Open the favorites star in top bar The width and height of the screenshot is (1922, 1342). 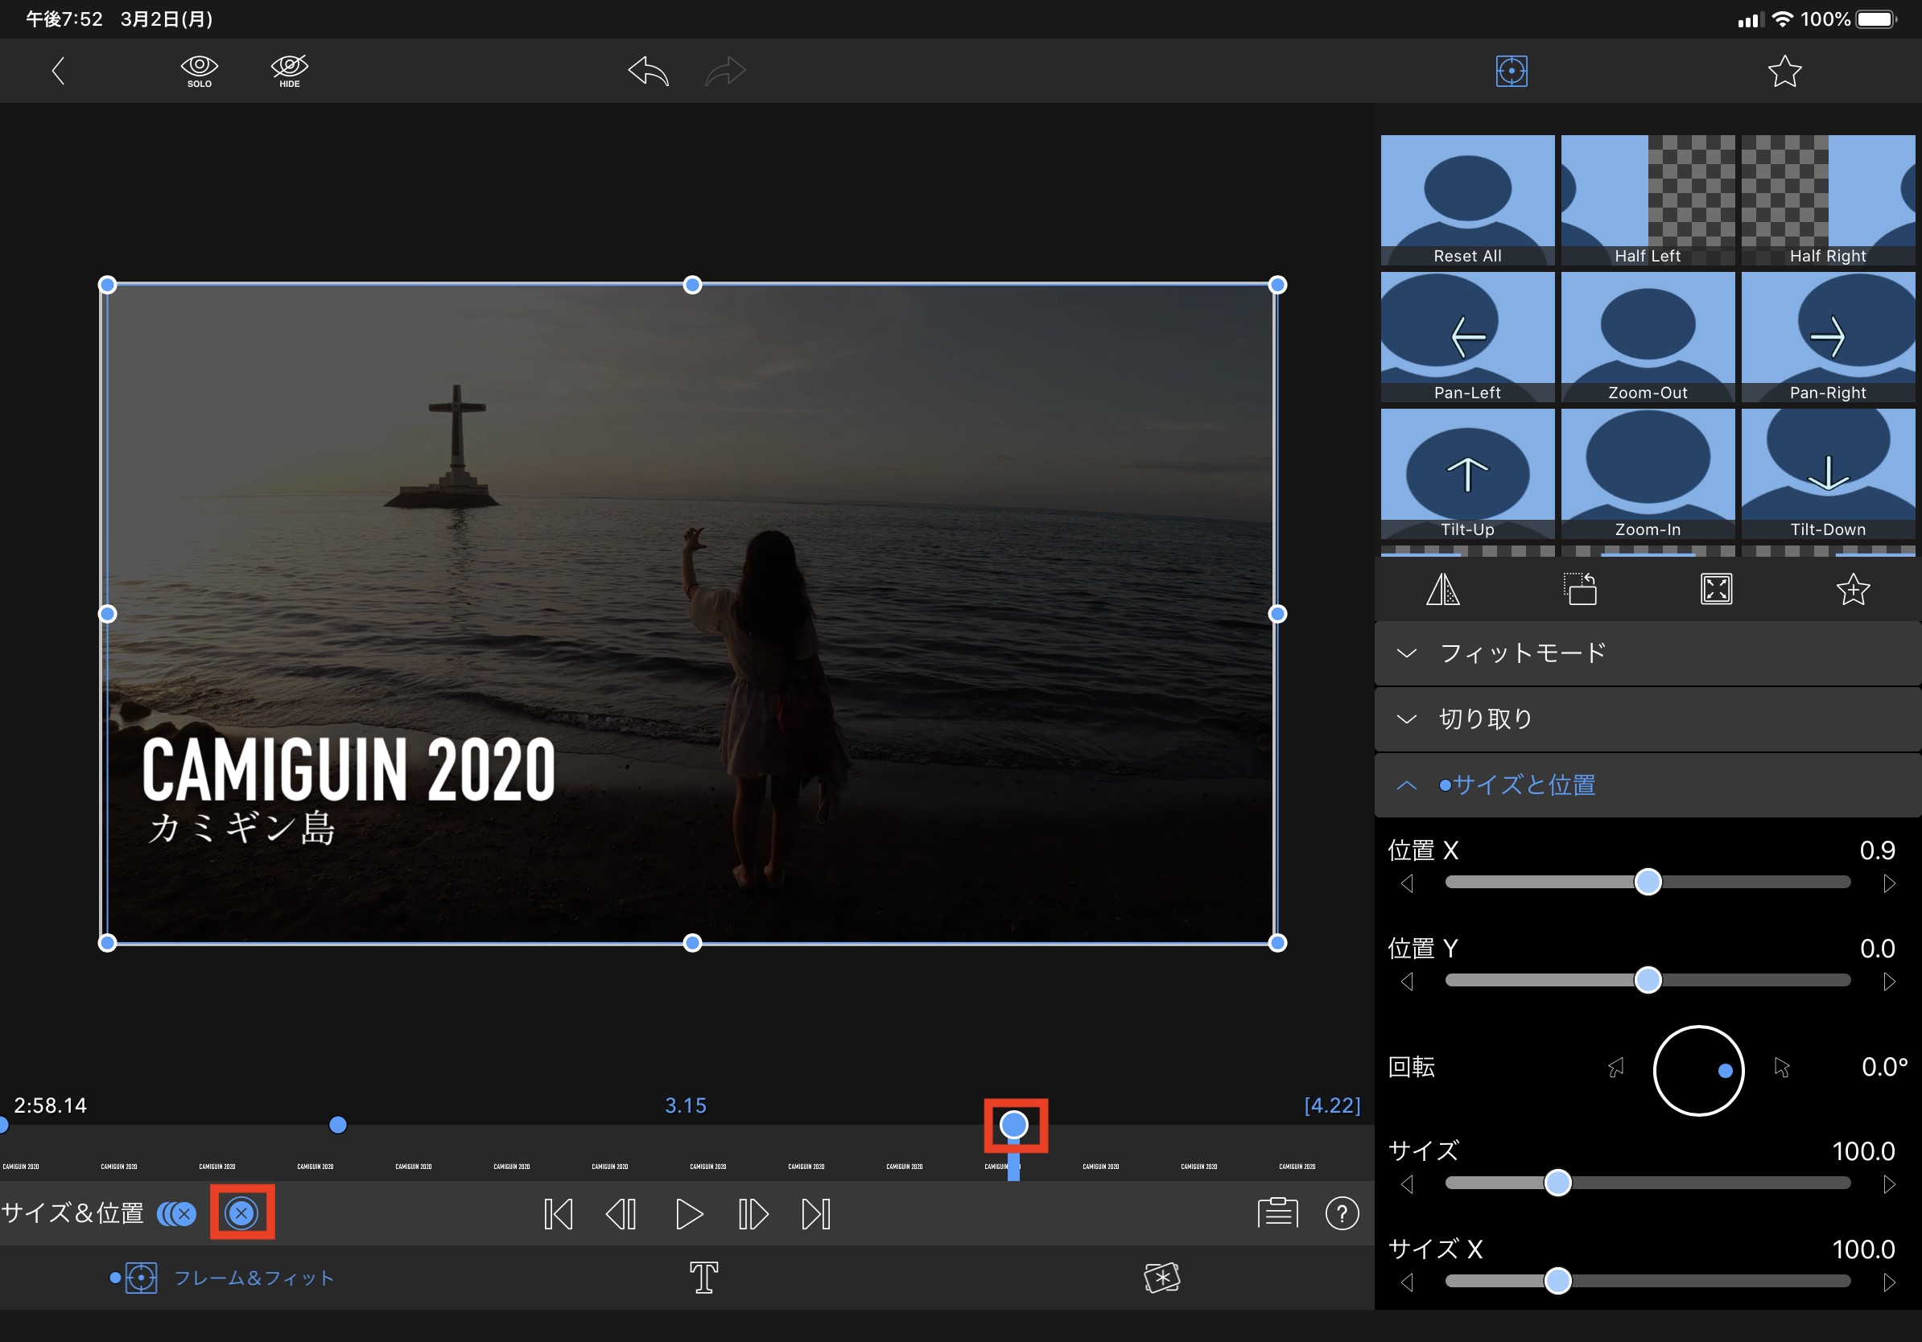click(1784, 71)
